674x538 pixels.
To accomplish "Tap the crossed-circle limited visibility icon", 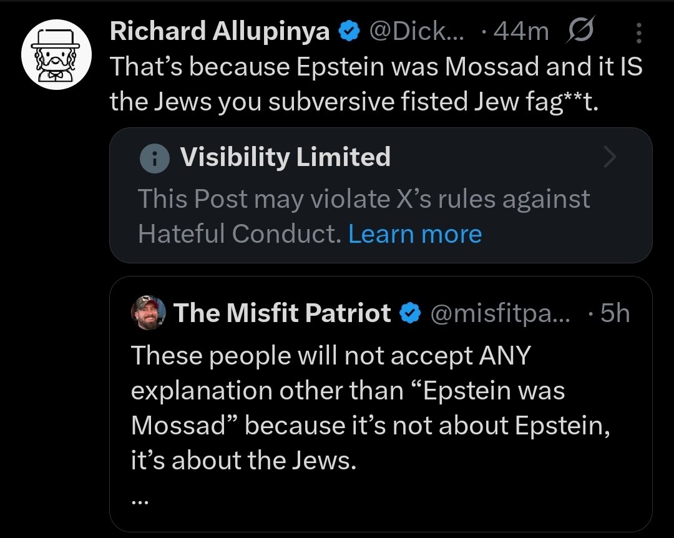I will (x=580, y=31).
